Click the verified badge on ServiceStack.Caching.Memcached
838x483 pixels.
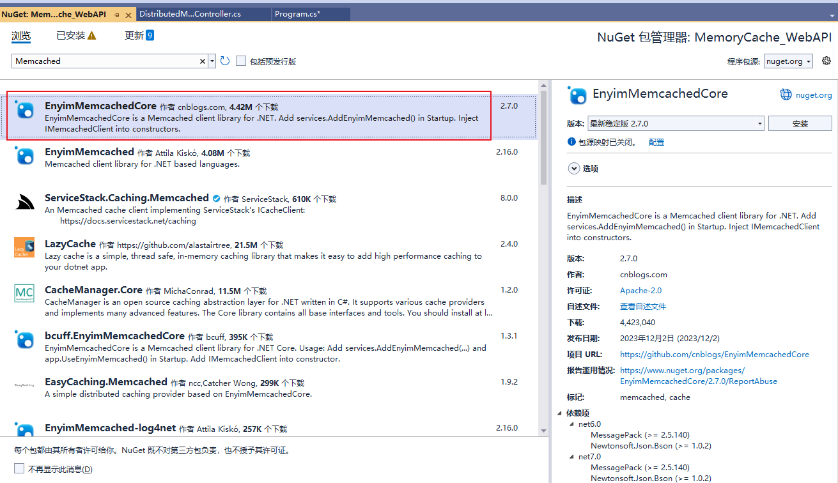tap(216, 198)
